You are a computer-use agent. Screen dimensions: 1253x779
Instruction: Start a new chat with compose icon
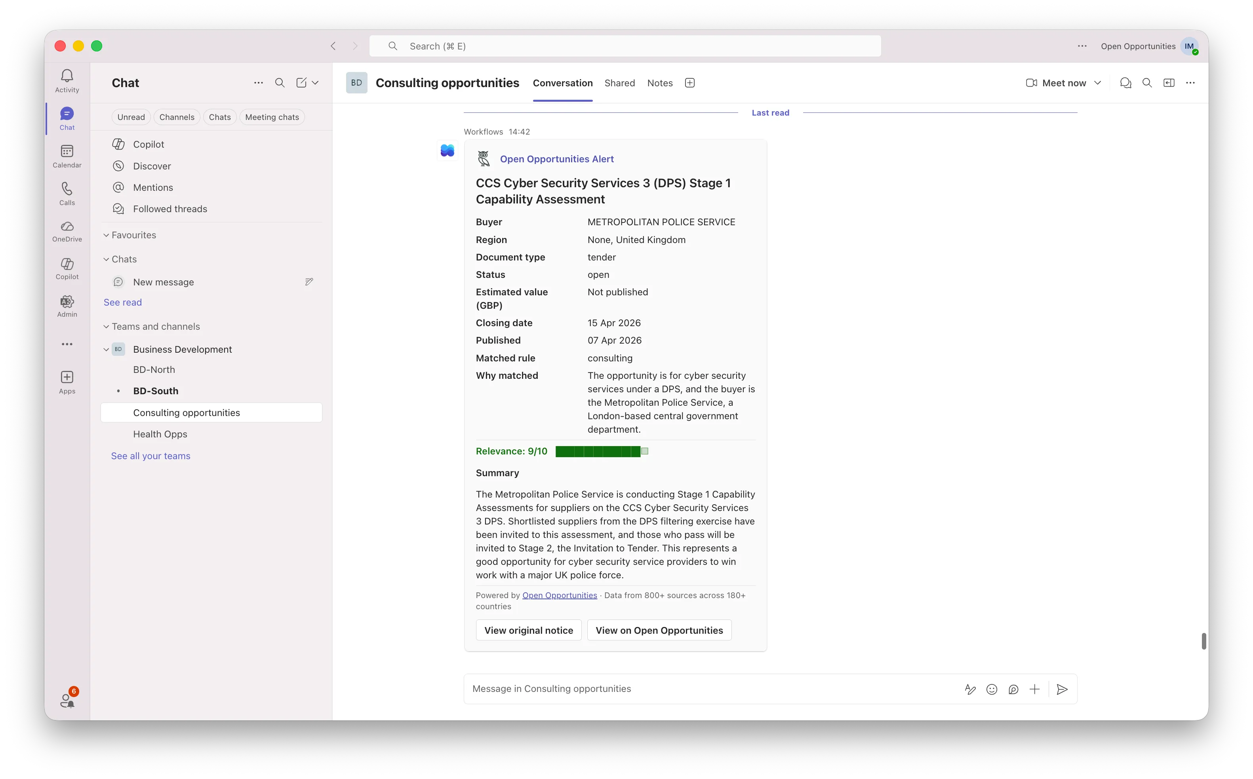coord(301,83)
